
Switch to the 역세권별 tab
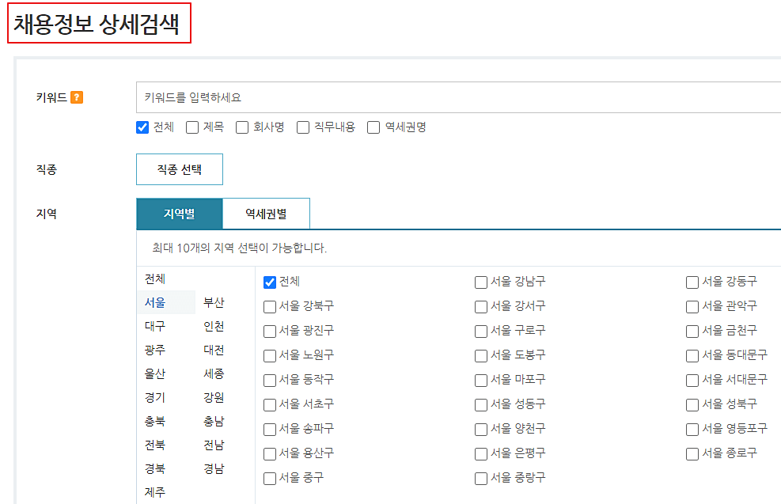click(266, 214)
